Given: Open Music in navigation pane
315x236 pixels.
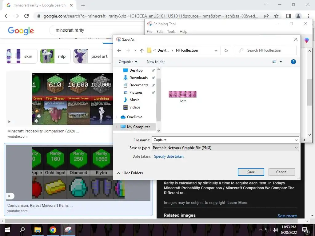Looking at the screenshot, I should (x=134, y=100).
